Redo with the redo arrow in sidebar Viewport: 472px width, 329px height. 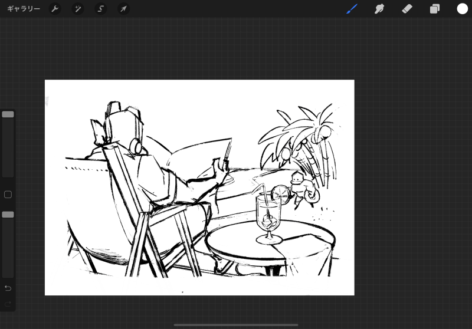8,304
